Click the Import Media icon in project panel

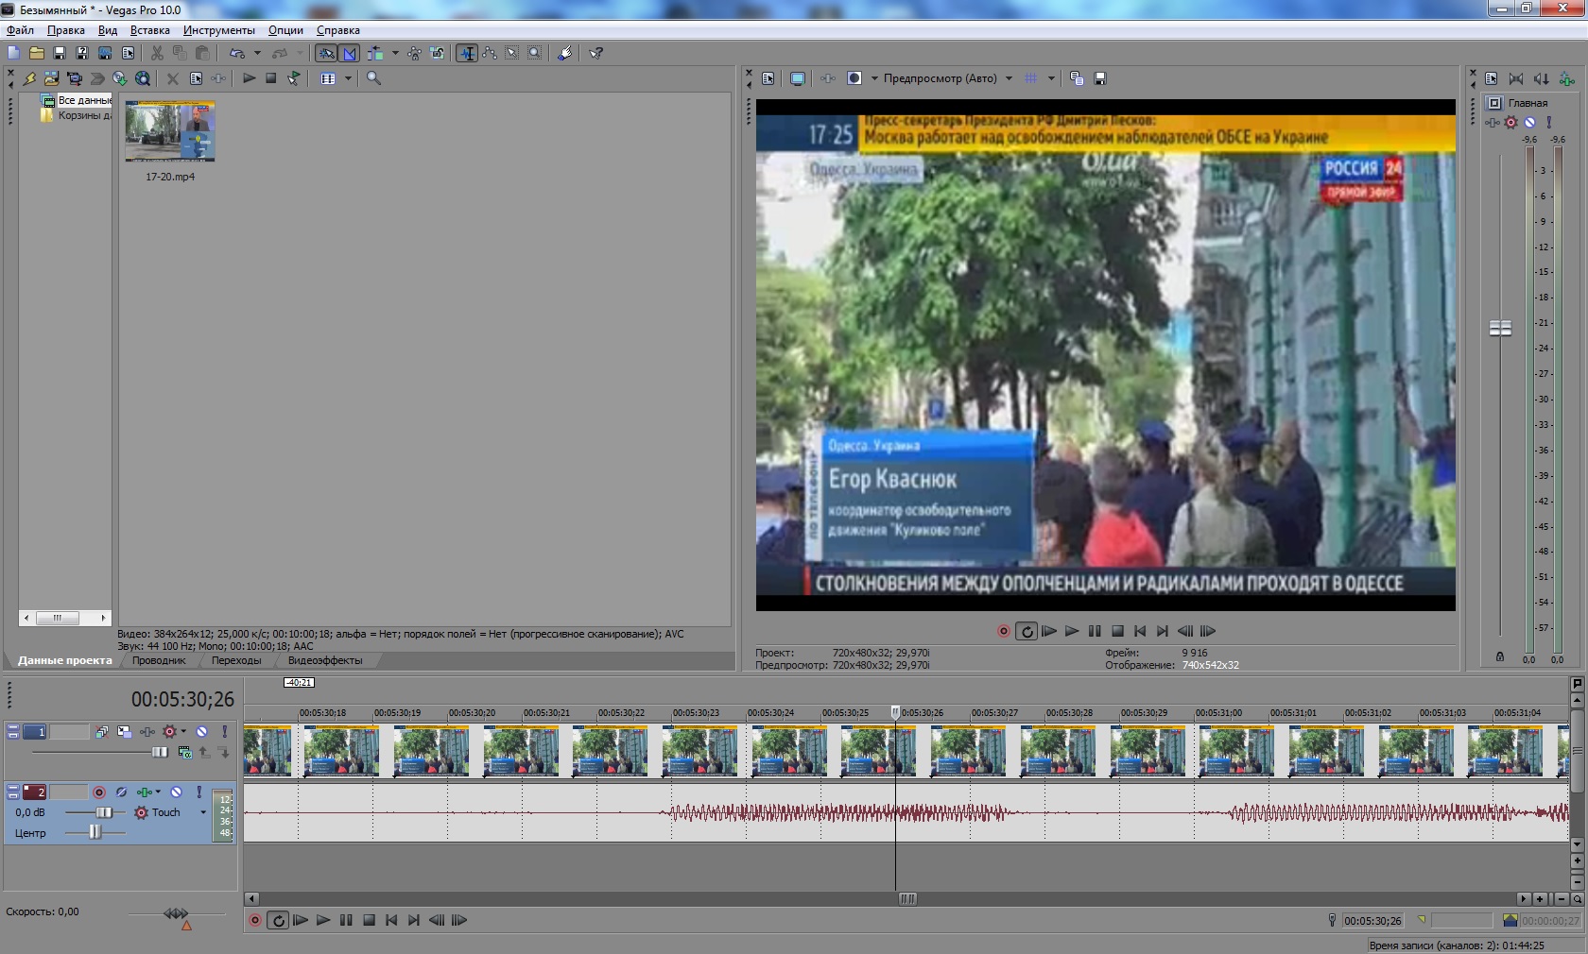[x=51, y=78]
